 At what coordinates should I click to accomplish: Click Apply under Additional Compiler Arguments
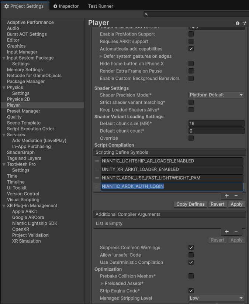(x=236, y=240)
